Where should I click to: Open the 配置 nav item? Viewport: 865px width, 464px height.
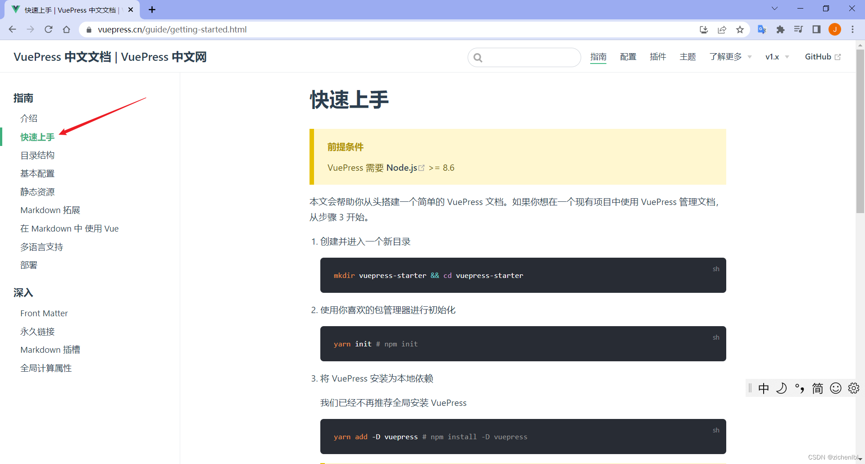click(628, 57)
